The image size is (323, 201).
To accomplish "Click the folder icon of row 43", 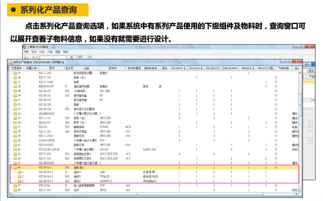I will point(15,154).
